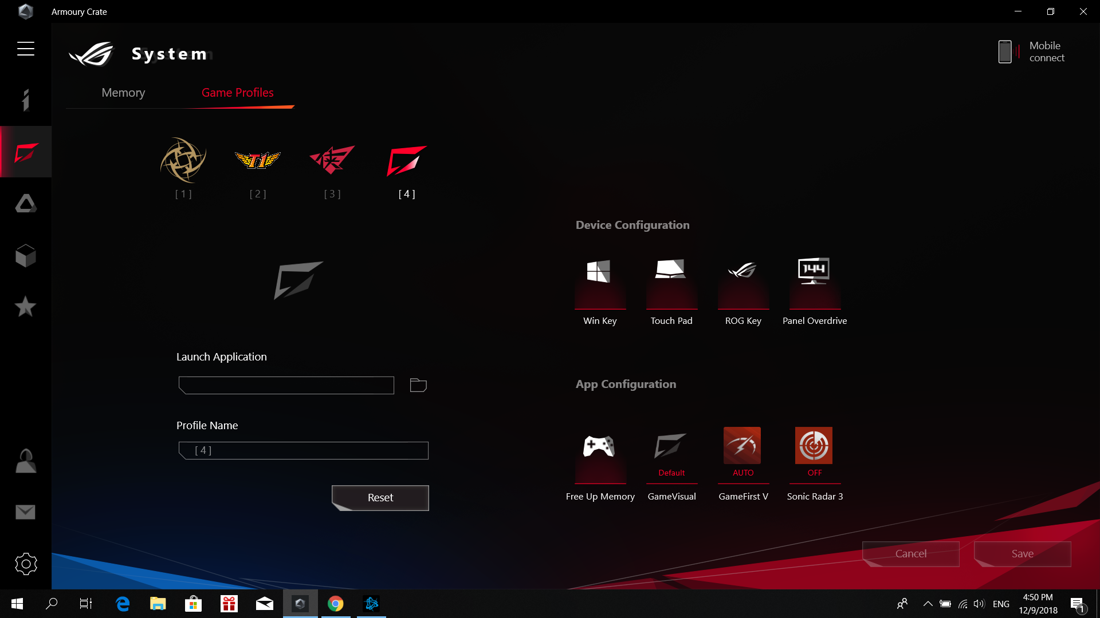Open the Settings gear in sidebar
The height and width of the screenshot is (618, 1100).
pos(26,564)
